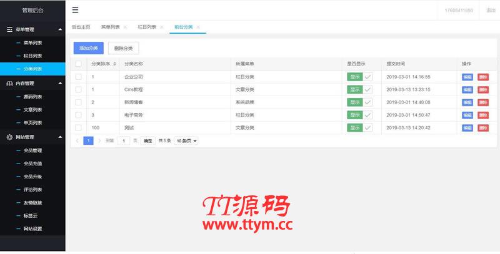
Task: Sort by the 分类排序 column arrows
Action: 115,64
